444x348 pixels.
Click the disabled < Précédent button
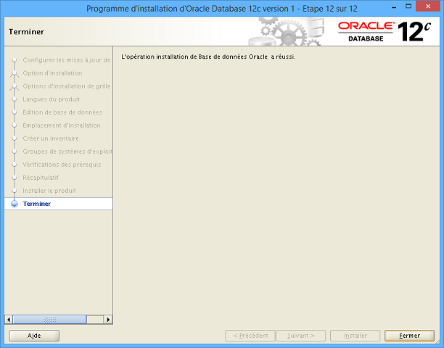click(x=250, y=336)
